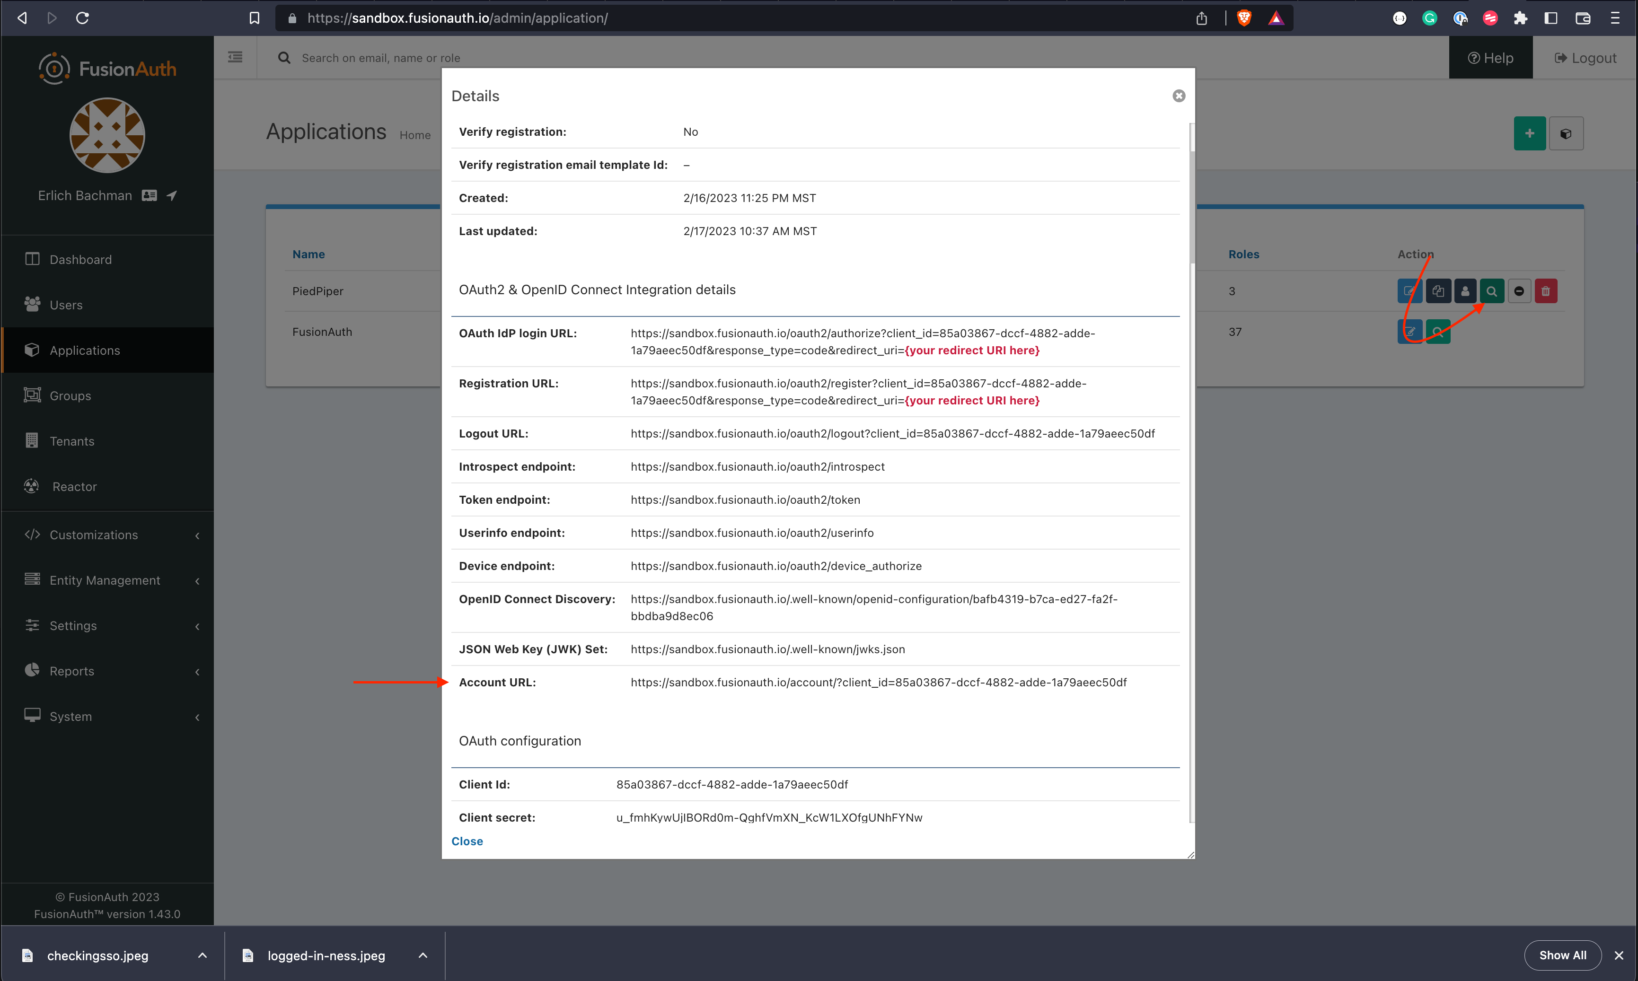View details for the FusionAuth application
The height and width of the screenshot is (981, 1638).
pos(1438,331)
